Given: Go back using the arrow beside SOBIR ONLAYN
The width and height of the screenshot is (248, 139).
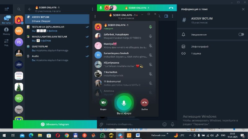Looking at the screenshot, I should pos(30,9).
